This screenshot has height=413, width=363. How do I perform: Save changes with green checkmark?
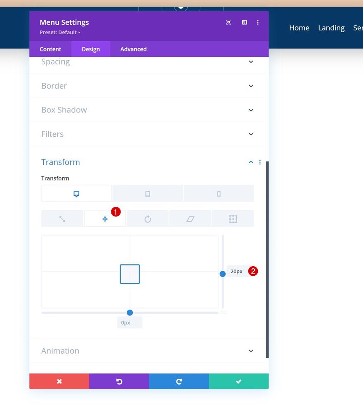point(239,381)
